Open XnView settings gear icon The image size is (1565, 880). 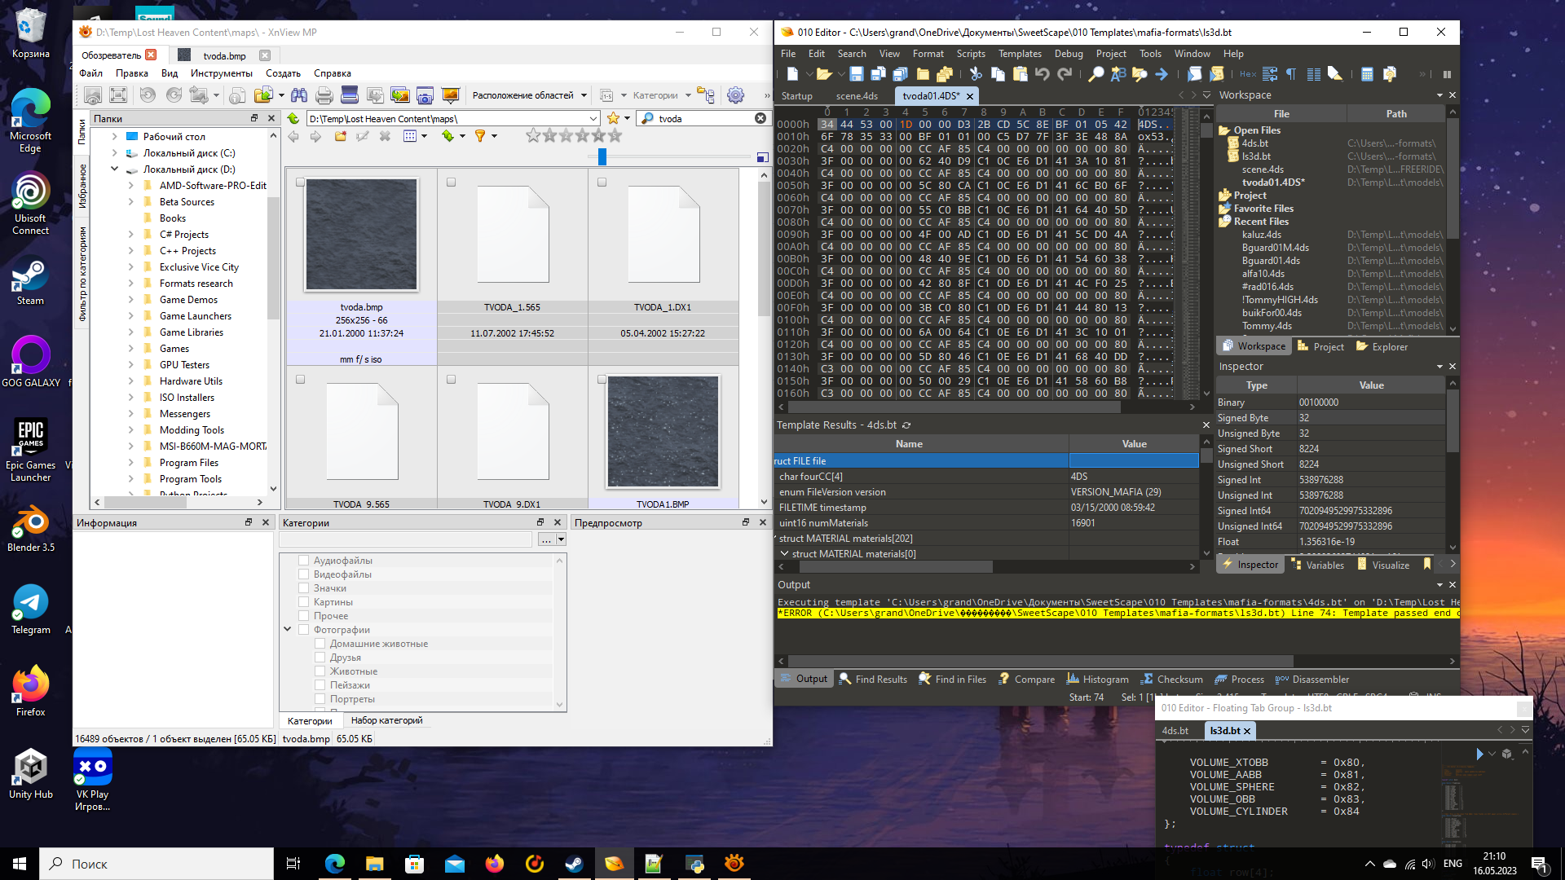[735, 95]
